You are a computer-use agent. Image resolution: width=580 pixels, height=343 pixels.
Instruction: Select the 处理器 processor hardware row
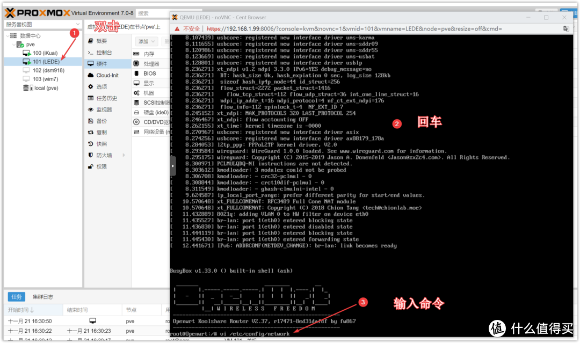pos(151,64)
